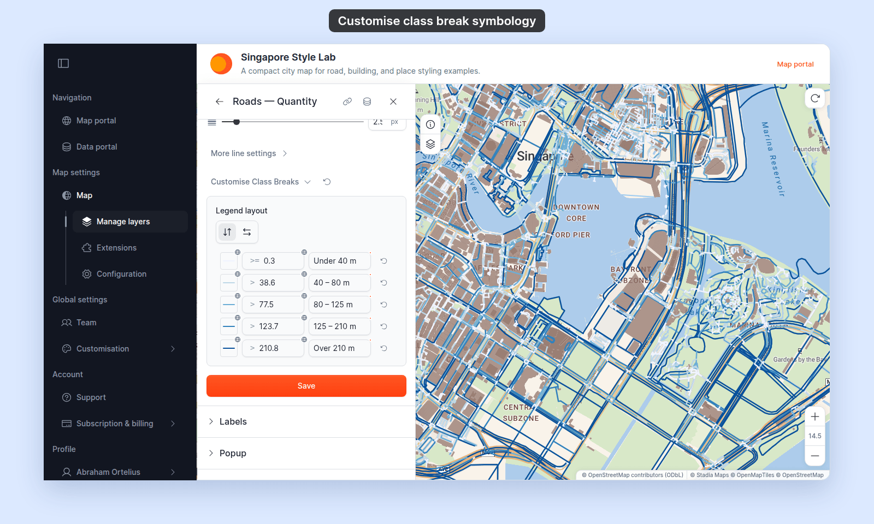This screenshot has width=874, height=524.
Task: Open the map info button
Action: (430, 124)
